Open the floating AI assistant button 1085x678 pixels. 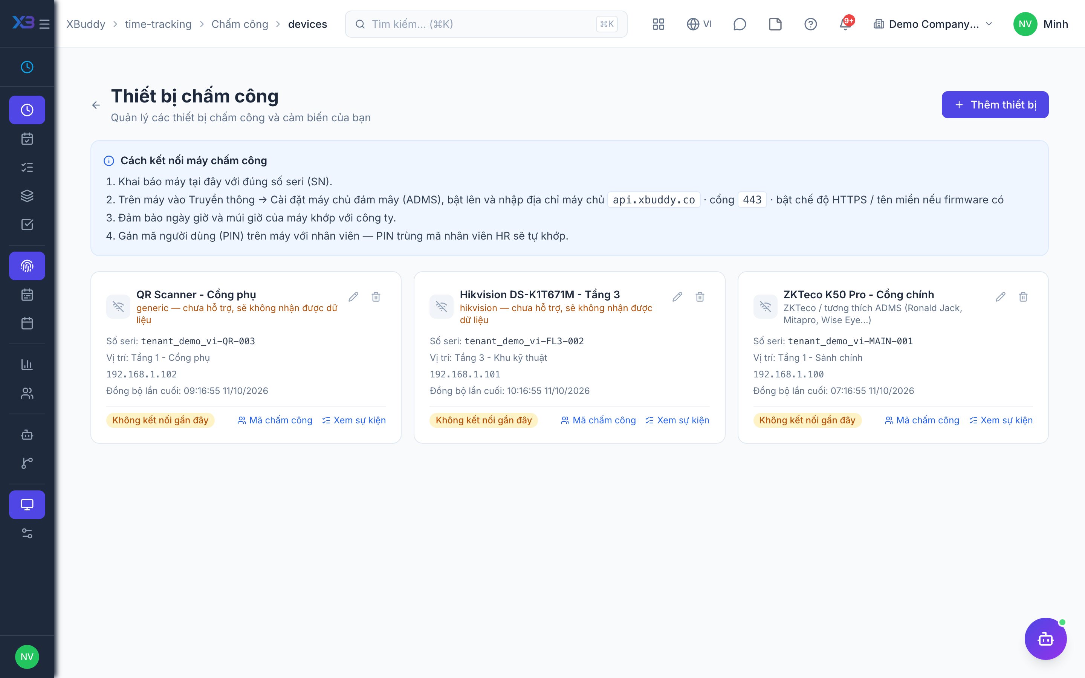coord(1045,638)
